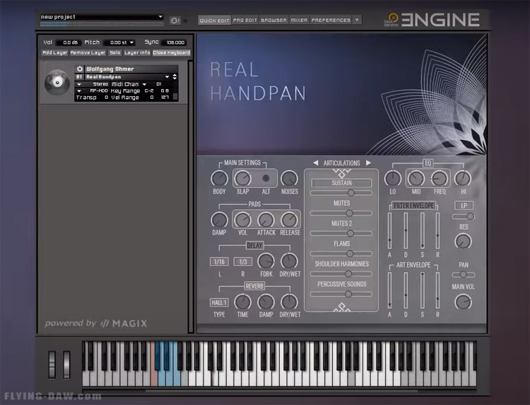The width and height of the screenshot is (530, 405).
Task: Click the EQ HI knob
Action: coord(463,178)
